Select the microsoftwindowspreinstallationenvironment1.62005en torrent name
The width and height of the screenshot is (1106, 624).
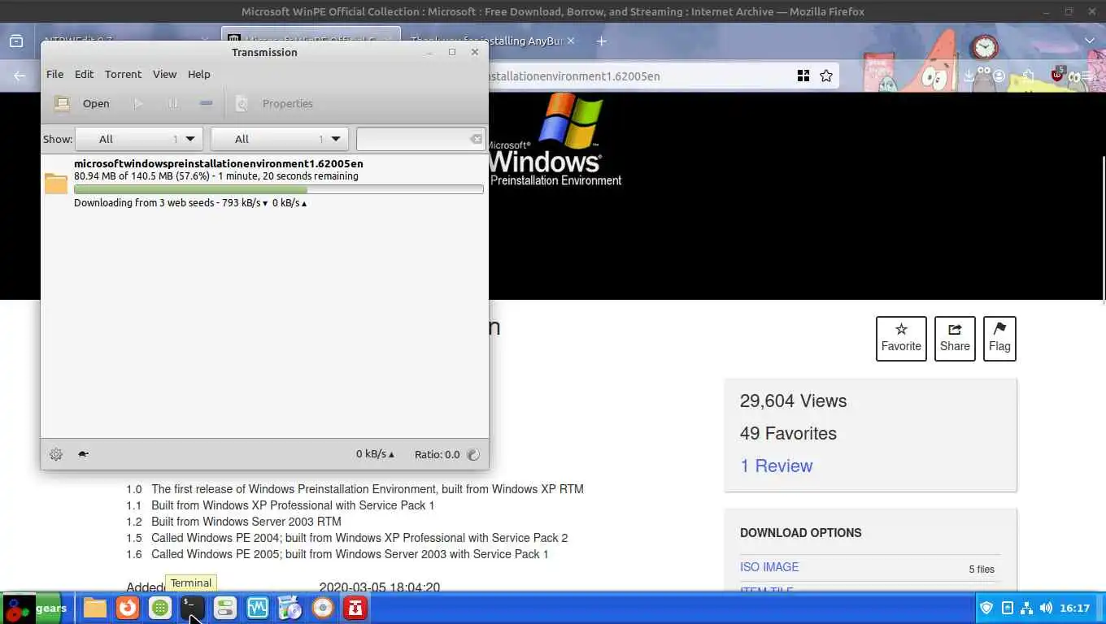tap(219, 163)
